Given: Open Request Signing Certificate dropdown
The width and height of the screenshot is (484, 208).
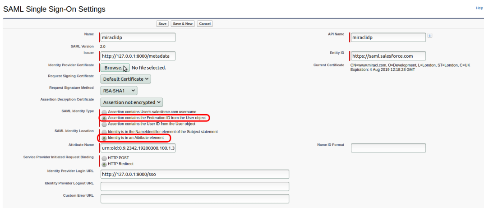Looking at the screenshot, I should pyautogui.click(x=126, y=79).
